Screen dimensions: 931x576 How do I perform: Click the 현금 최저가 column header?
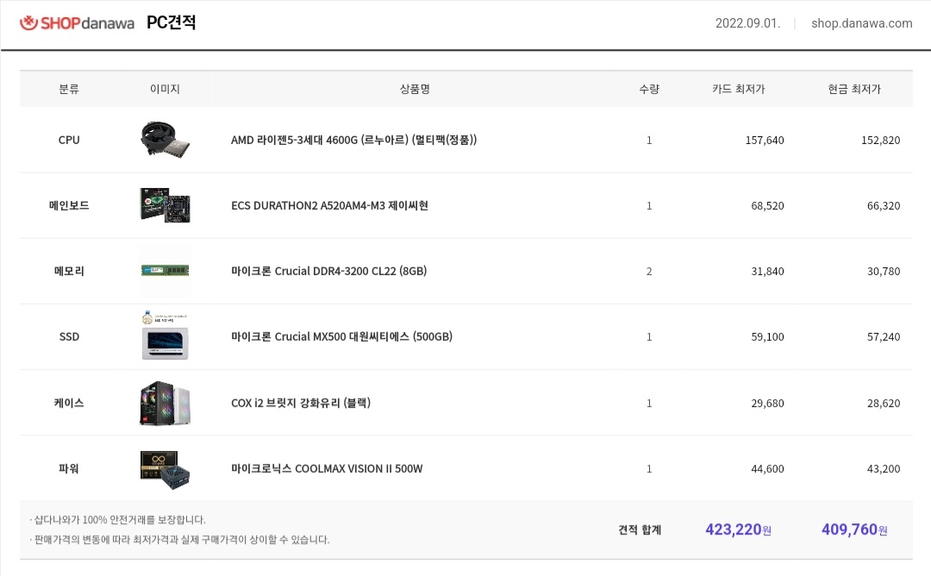tap(854, 89)
